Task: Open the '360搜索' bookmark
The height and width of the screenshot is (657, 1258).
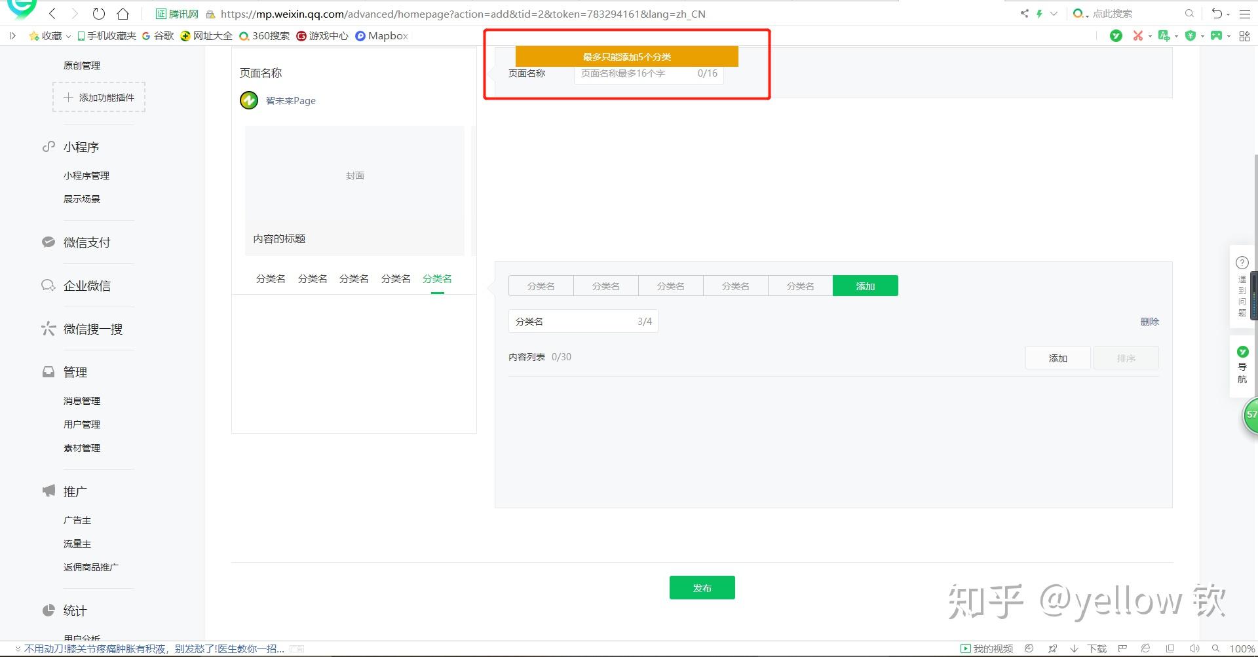Action: (264, 36)
